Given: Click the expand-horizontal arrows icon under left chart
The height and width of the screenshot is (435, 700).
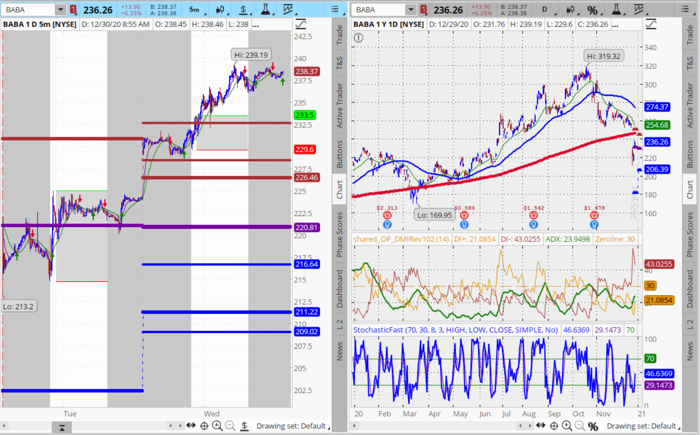Looking at the screenshot, I should coord(191,425).
